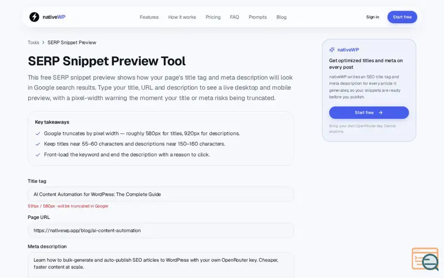Open the FAQ nav item
The width and height of the screenshot is (444, 278).
point(234,17)
